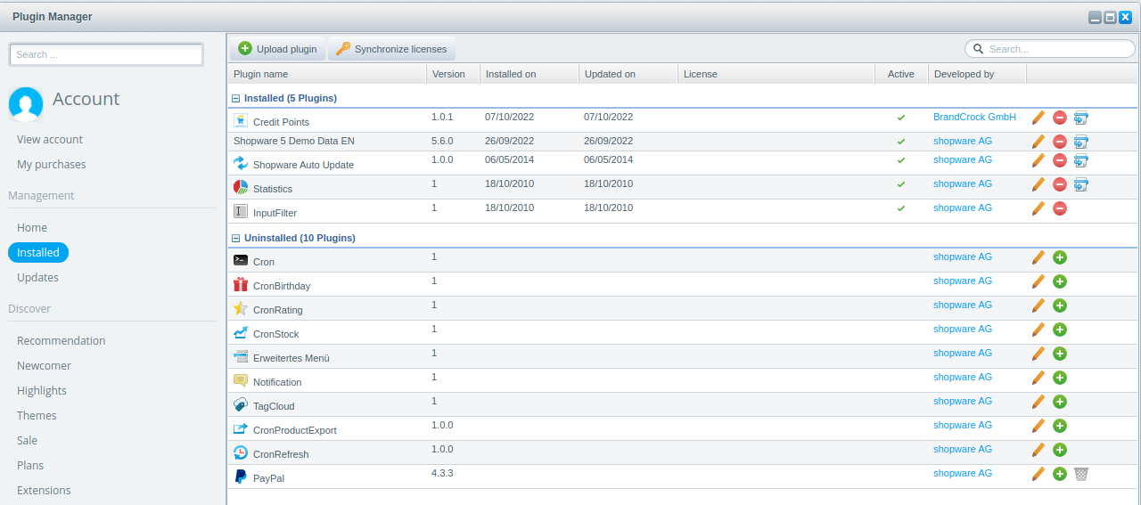
Task: Delete PayPal plugin with trash icon
Action: click(x=1081, y=474)
